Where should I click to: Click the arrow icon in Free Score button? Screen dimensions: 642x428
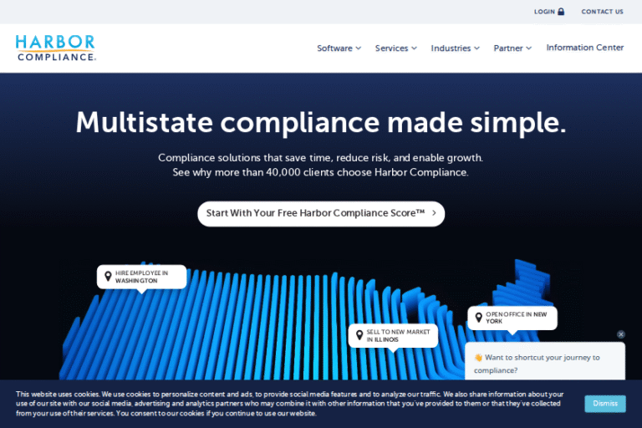coord(434,213)
